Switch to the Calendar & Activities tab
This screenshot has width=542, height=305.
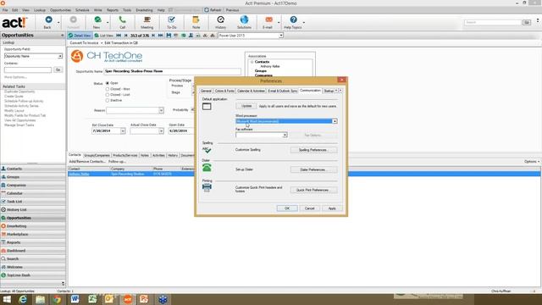point(251,91)
